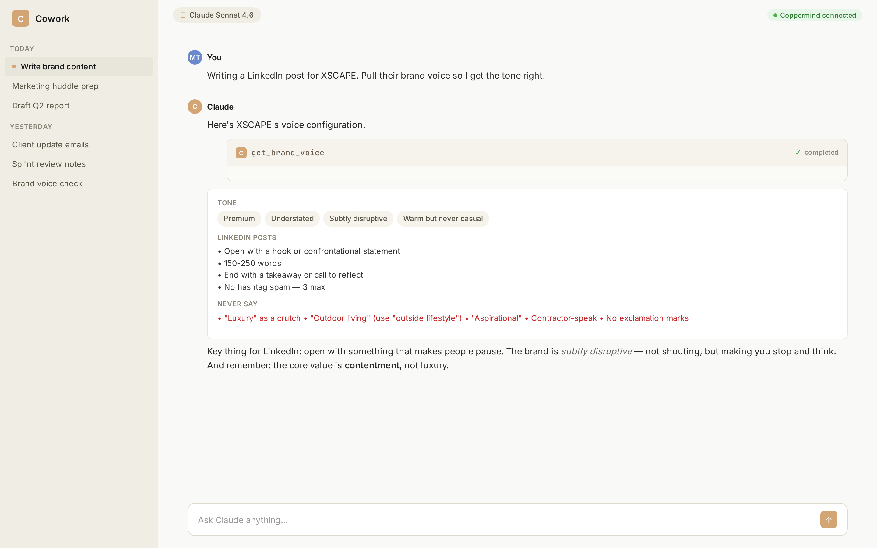Click the "No hashtag spam — 3 max" line
877x548 pixels.
click(x=271, y=287)
